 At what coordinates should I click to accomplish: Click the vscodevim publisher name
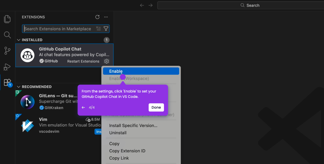pyautogui.click(x=49, y=131)
